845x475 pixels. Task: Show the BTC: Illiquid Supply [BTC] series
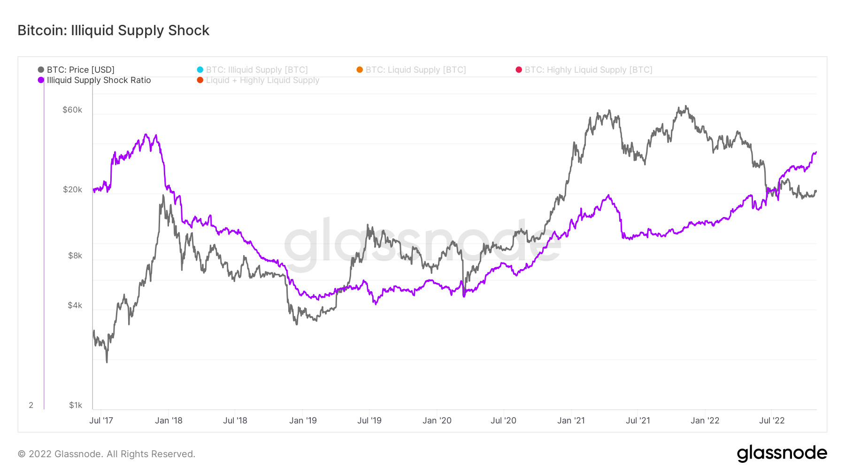(257, 70)
